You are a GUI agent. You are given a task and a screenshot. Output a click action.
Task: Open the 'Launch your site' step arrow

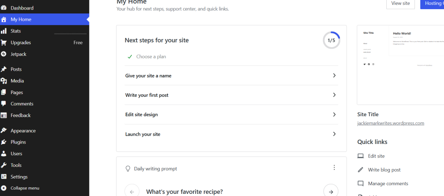tap(334, 134)
